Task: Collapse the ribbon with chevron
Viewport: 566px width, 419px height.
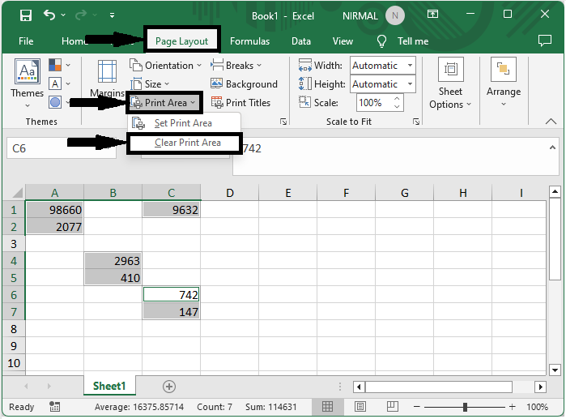Action: point(551,122)
